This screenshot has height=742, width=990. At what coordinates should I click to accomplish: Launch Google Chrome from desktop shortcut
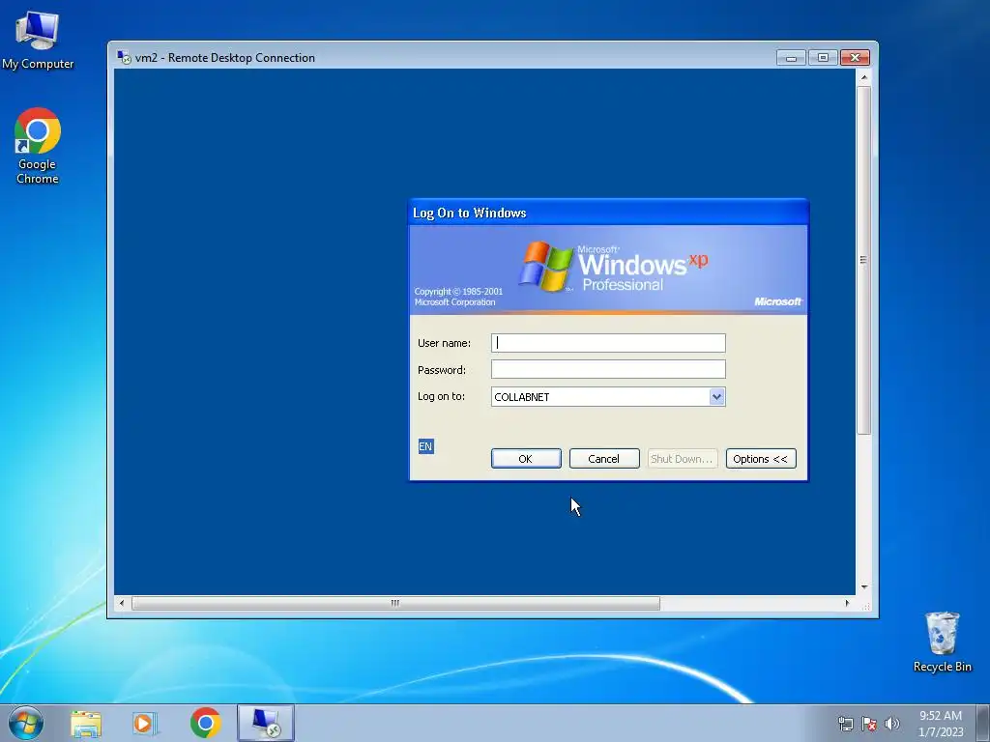pos(38,146)
